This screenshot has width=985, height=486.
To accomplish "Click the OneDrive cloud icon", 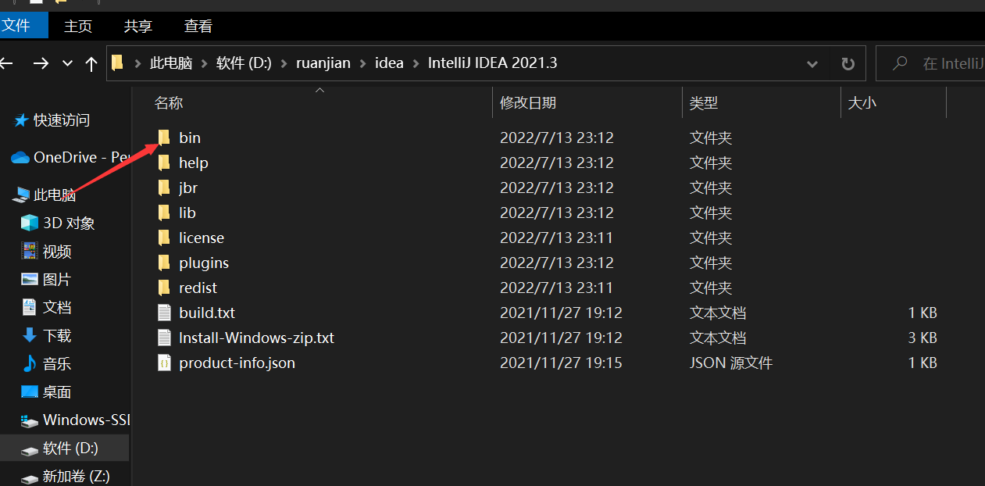I will tap(20, 157).
